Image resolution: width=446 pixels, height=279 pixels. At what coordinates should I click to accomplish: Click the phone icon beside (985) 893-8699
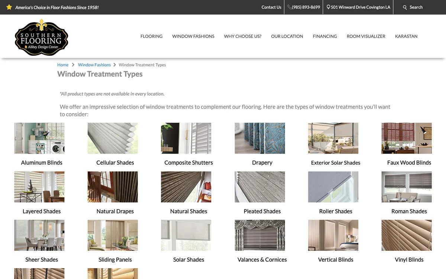coord(290,7)
